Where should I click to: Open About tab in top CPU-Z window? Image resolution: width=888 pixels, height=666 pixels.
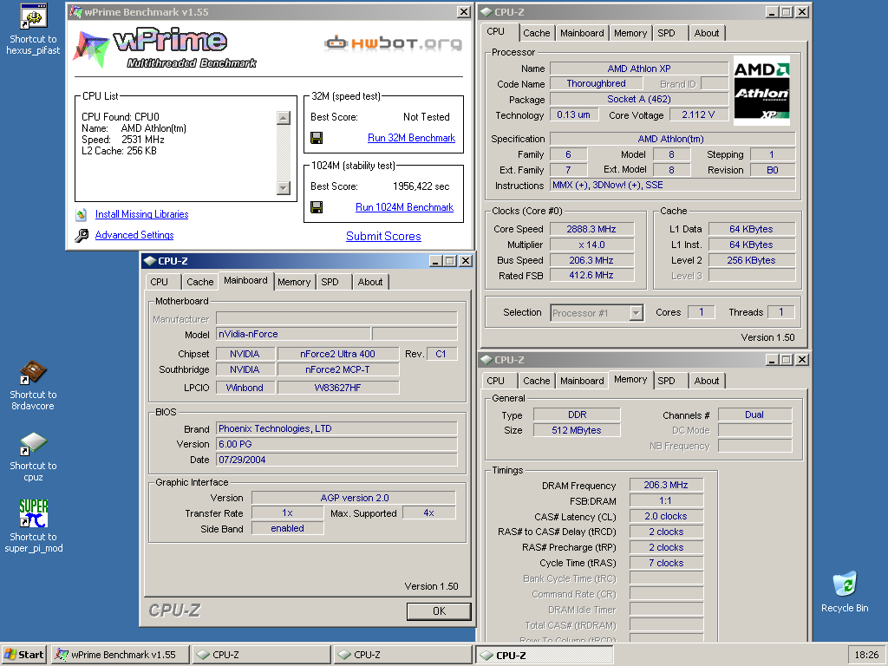(707, 33)
